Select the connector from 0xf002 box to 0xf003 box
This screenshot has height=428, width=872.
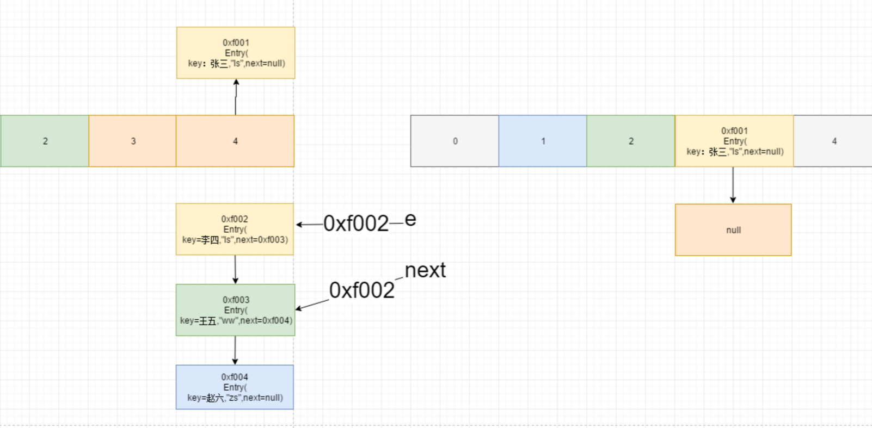point(235,269)
